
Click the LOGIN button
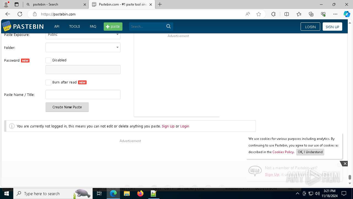point(310,27)
